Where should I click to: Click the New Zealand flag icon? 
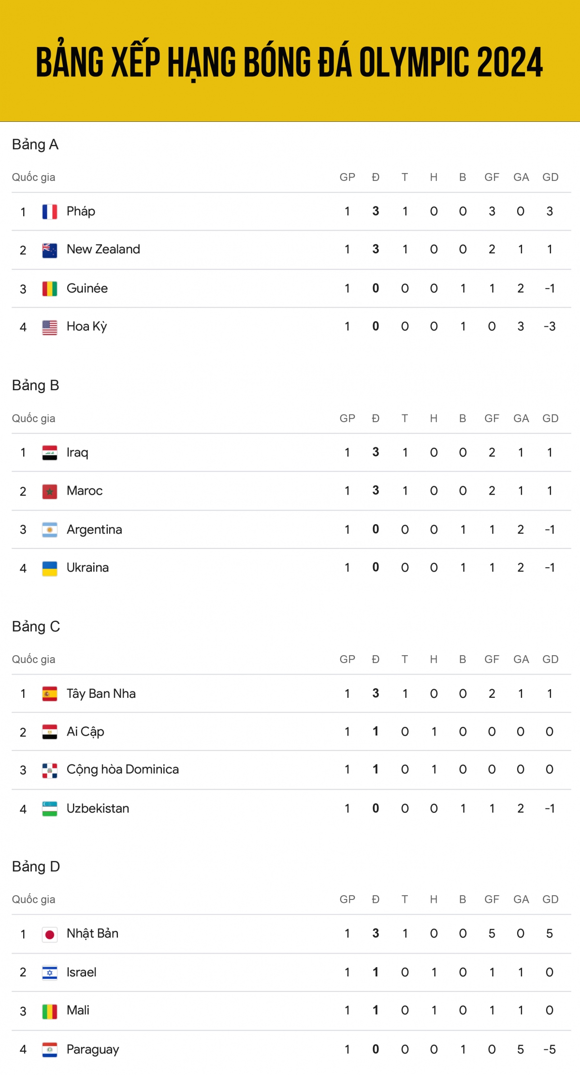coord(50,250)
